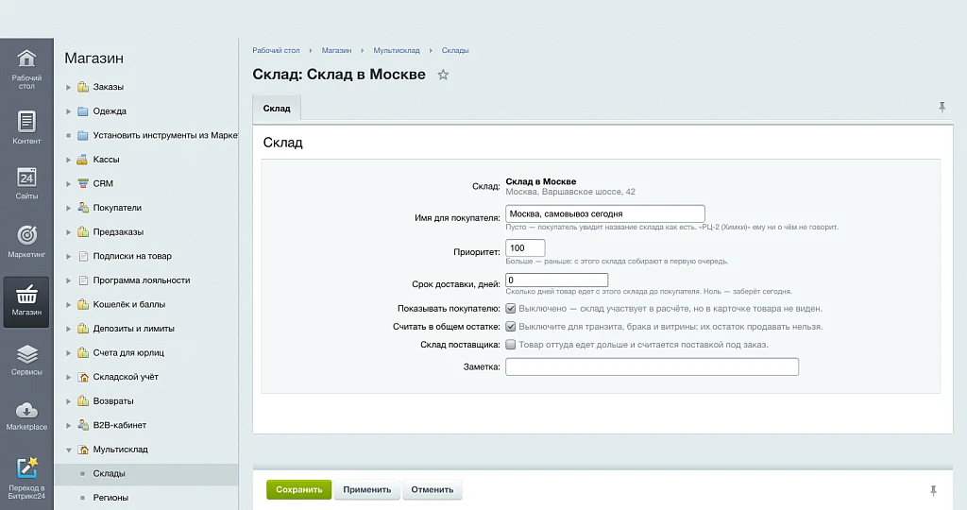The width and height of the screenshot is (967, 510).
Task: Toggle the Считать в общем остатке checkbox
Action: click(x=511, y=326)
